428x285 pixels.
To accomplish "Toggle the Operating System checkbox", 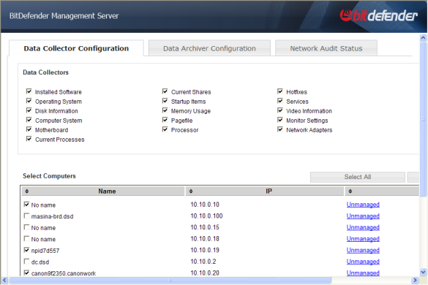I will point(29,101).
